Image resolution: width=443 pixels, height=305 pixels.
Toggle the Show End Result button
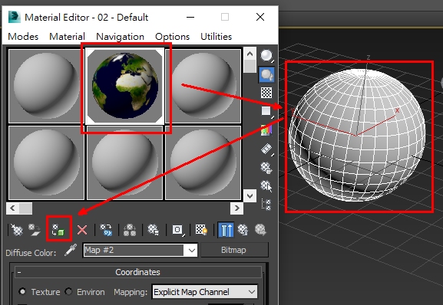click(226, 230)
